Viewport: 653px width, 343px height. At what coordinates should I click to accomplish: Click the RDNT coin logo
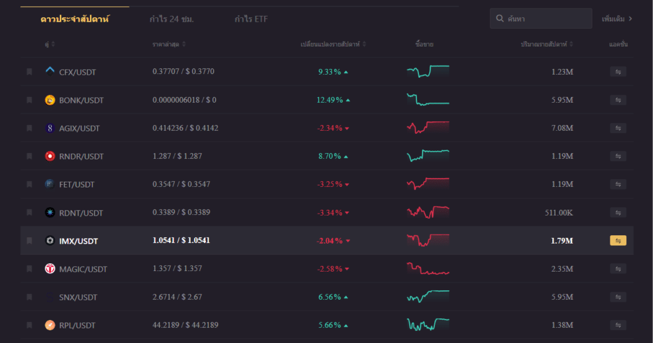click(50, 212)
